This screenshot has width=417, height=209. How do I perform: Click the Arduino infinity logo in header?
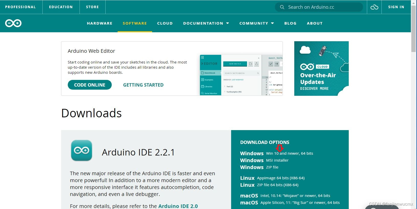13,23
